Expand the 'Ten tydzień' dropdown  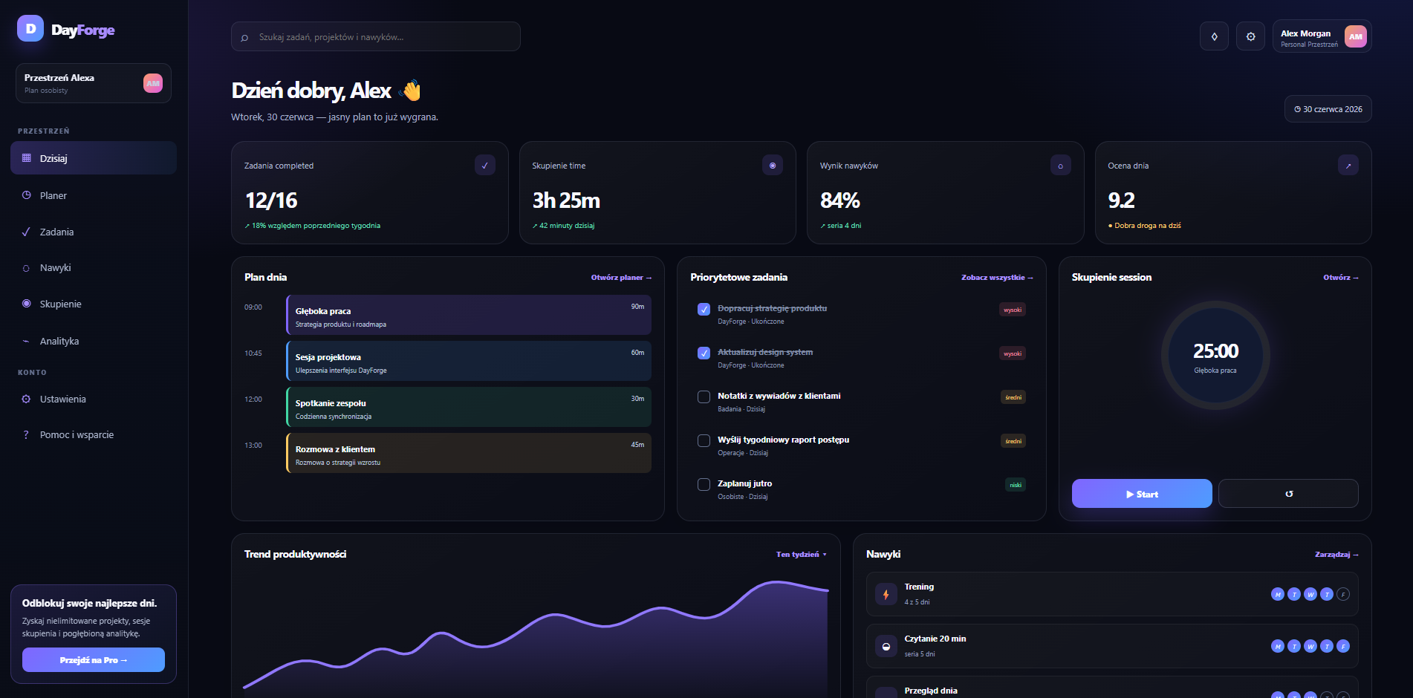[x=801, y=555]
